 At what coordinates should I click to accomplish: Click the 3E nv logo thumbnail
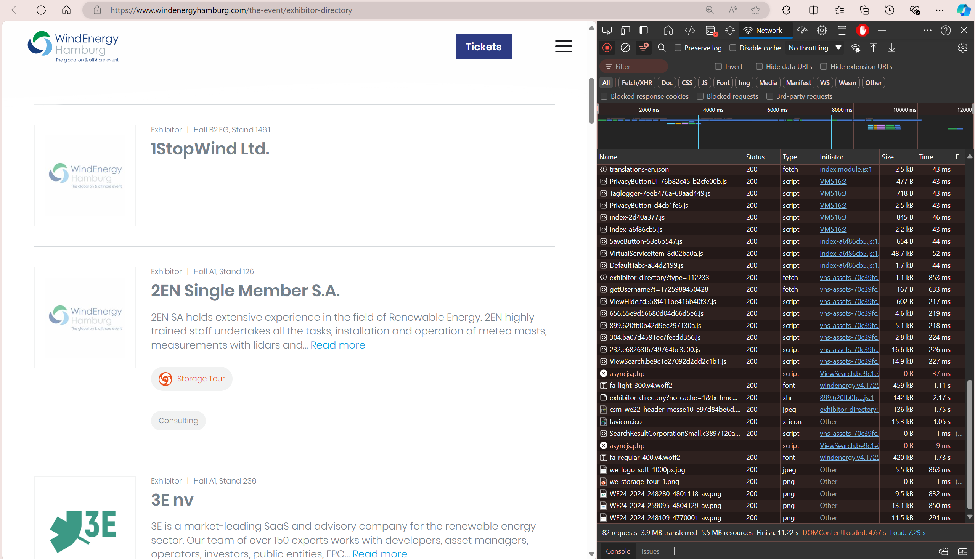click(x=85, y=518)
